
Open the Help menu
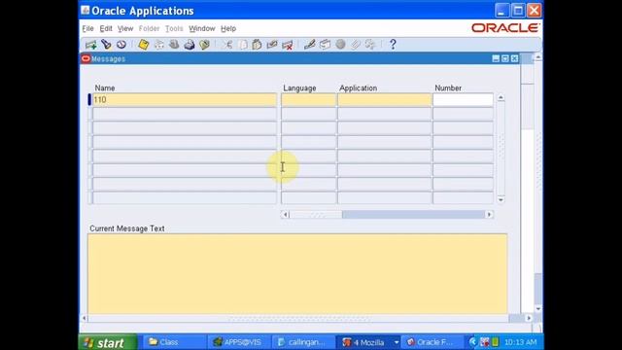click(x=228, y=28)
